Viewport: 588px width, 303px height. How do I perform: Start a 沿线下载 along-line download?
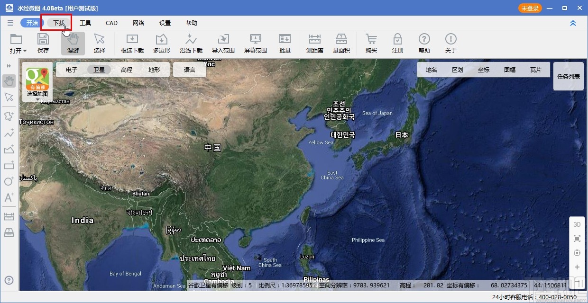tap(190, 44)
